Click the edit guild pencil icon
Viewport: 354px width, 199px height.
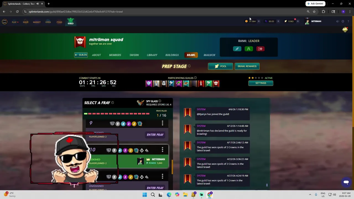coord(237,49)
